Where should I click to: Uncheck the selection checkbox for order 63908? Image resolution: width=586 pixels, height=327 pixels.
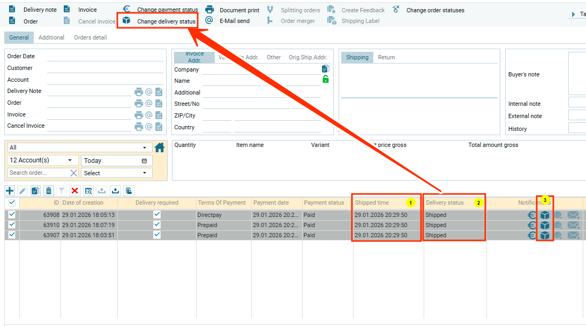[x=12, y=215]
